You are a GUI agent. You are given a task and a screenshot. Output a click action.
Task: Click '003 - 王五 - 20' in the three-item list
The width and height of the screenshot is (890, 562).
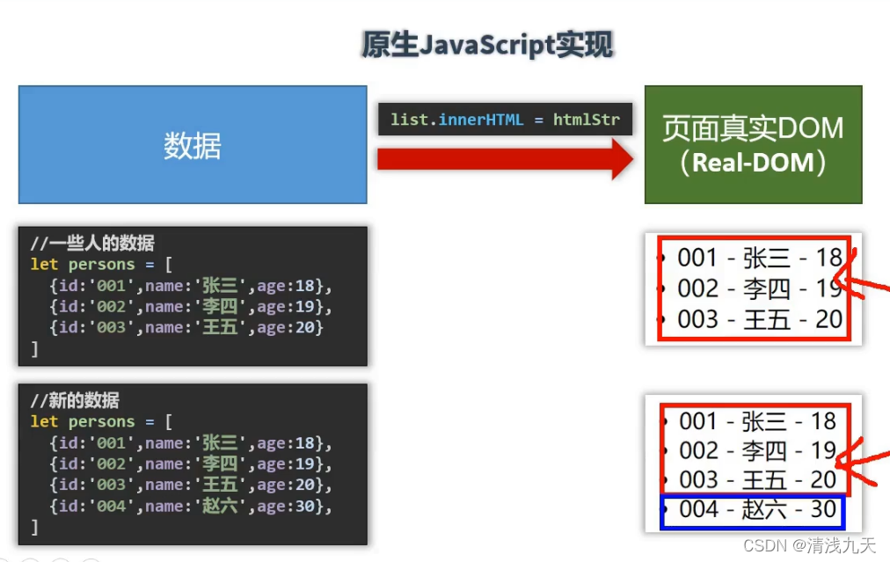tap(759, 319)
